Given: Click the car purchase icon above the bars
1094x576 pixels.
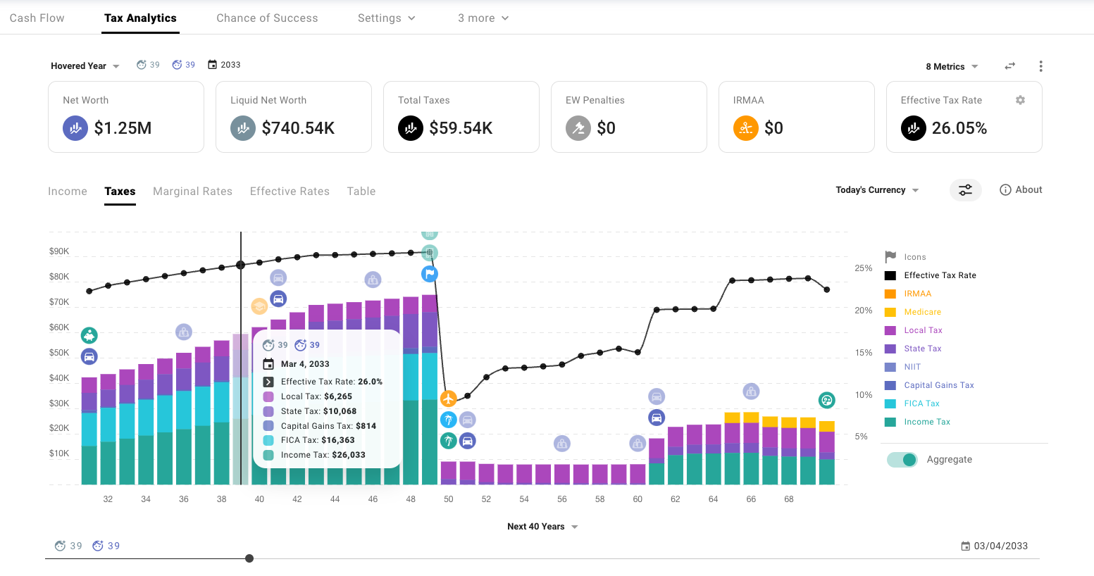Looking at the screenshot, I should pyautogui.click(x=278, y=299).
